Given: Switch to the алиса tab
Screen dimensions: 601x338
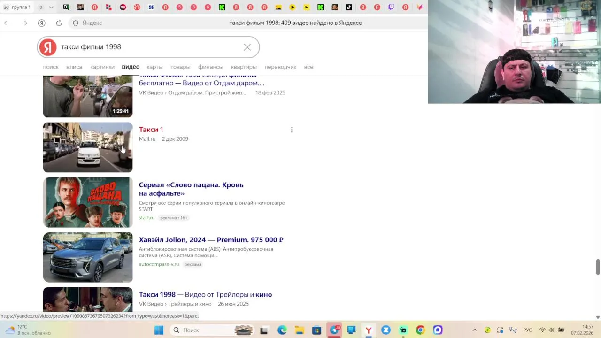Looking at the screenshot, I should (x=74, y=67).
